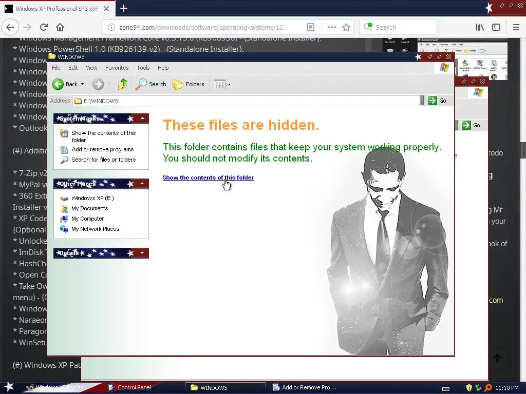Click sidebar Show the contents of this folder
Image resolution: width=526 pixels, height=394 pixels.
click(x=103, y=136)
